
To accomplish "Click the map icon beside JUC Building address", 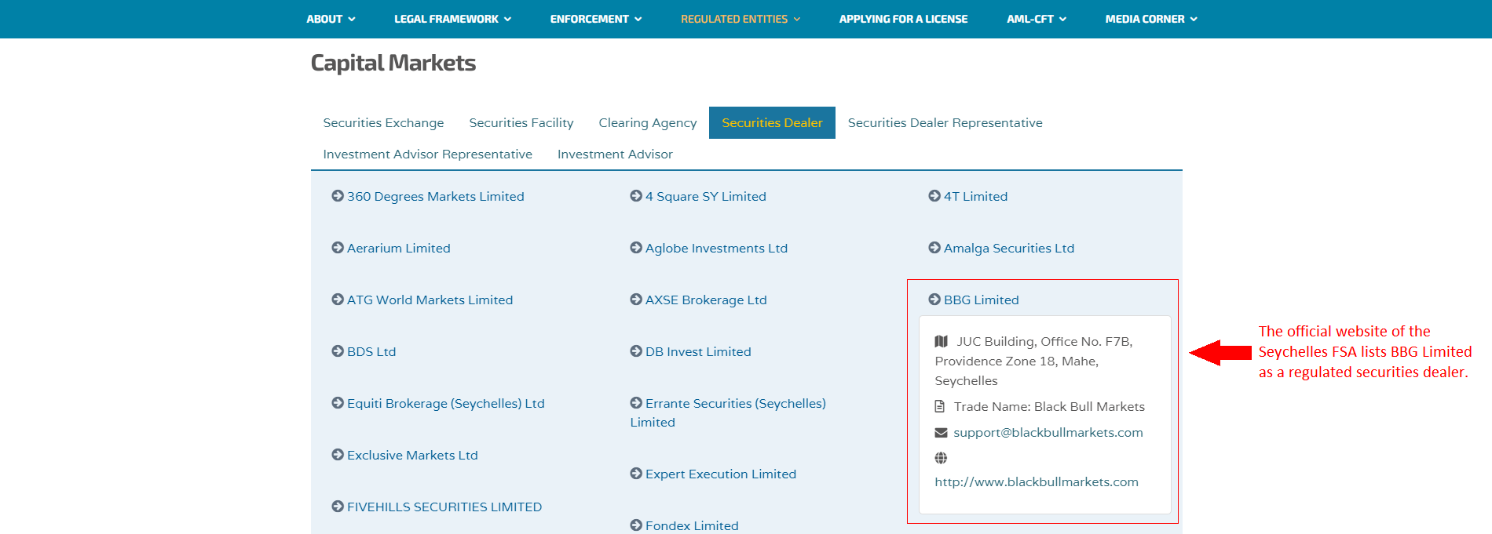I will pos(942,341).
